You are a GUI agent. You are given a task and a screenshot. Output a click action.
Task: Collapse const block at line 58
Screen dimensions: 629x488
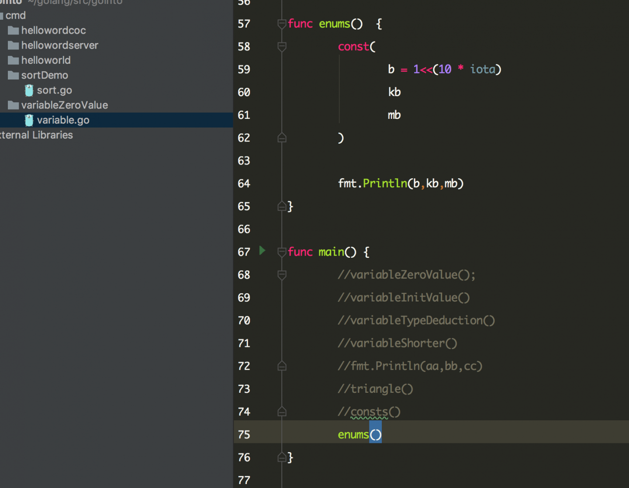tap(282, 47)
